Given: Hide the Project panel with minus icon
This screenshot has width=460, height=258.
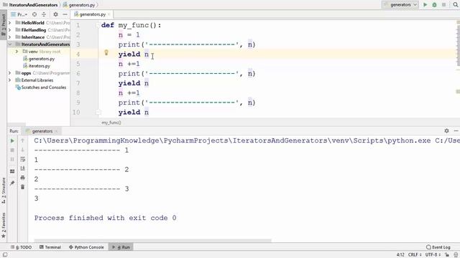Looking at the screenshot, I should tap(65, 14).
